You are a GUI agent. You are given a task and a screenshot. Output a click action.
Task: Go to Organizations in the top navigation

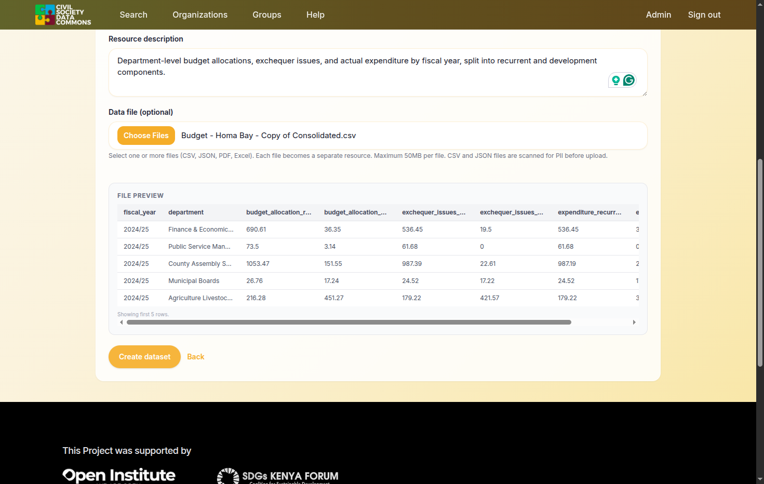tap(200, 15)
